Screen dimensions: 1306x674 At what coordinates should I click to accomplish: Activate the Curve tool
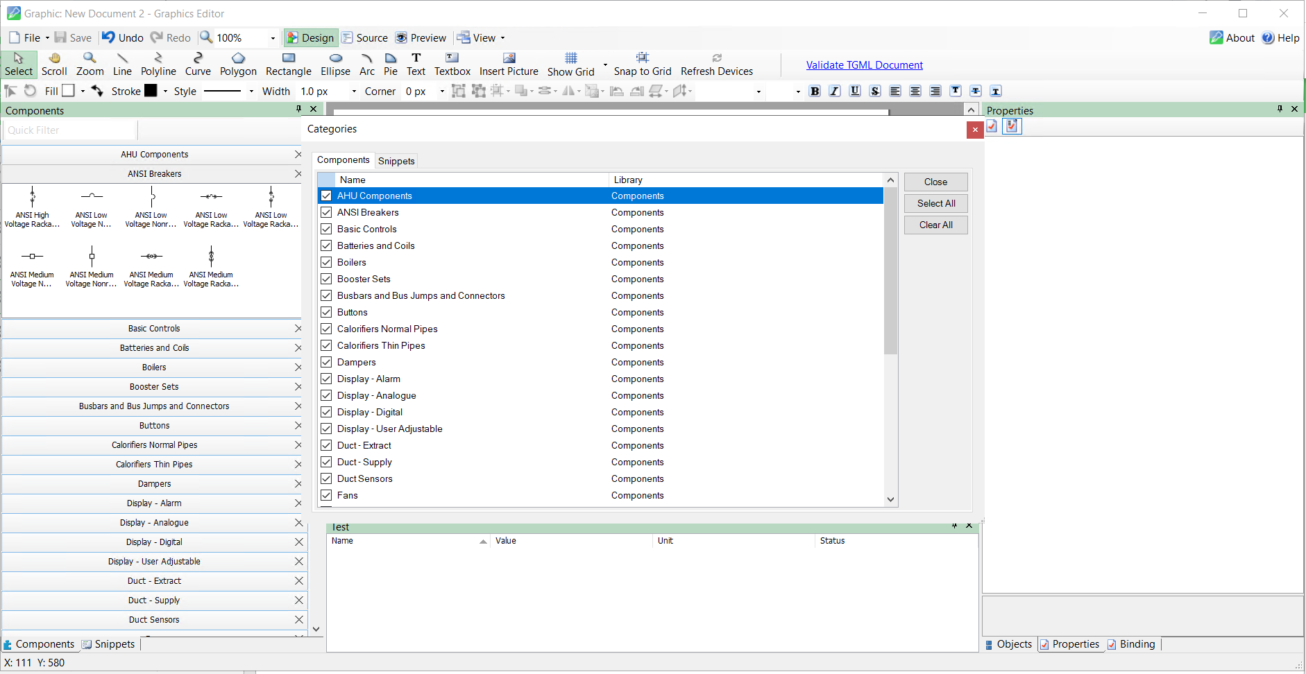198,64
